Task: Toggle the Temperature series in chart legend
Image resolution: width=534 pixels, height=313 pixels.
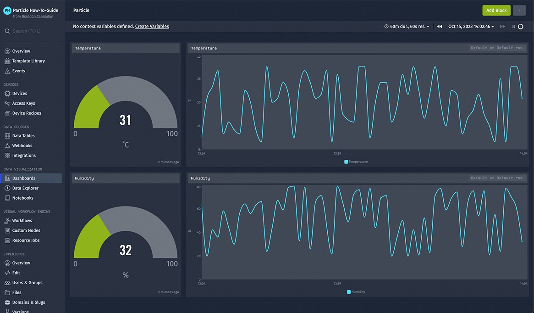Action: click(x=356, y=162)
